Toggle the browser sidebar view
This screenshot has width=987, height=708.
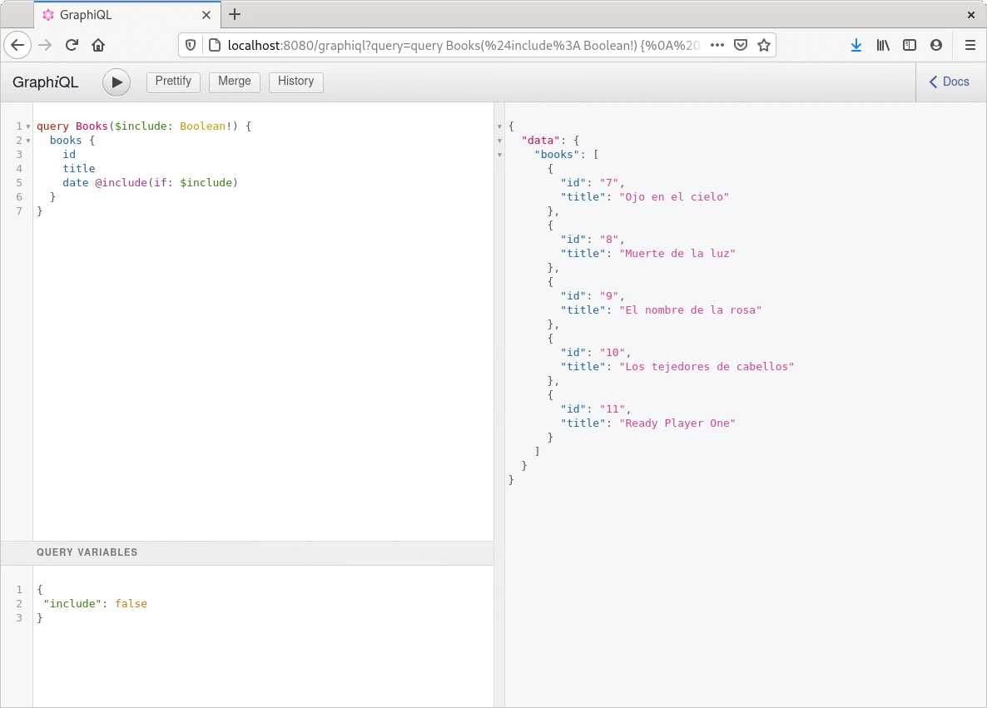pos(910,45)
